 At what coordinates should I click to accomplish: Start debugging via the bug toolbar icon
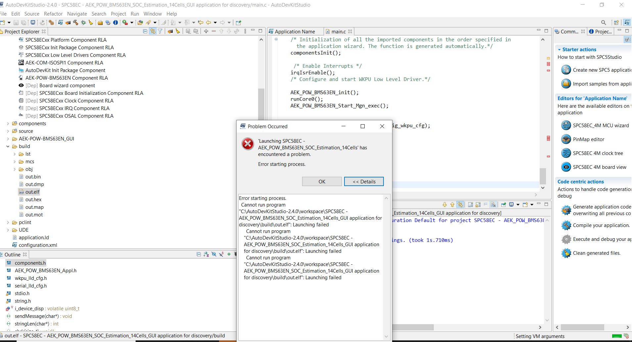(82, 22)
